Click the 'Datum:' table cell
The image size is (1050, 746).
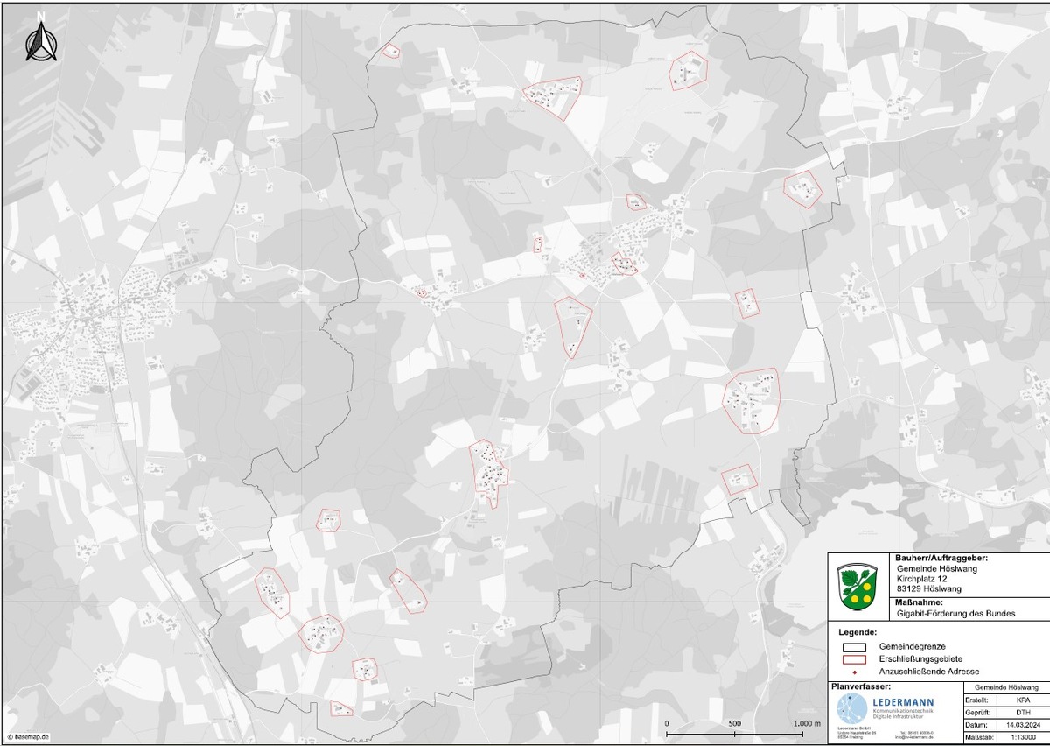point(980,725)
